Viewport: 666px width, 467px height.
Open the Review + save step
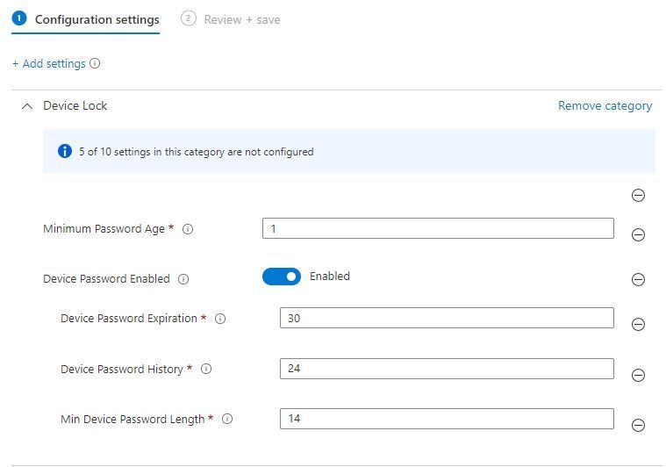pyautogui.click(x=241, y=19)
